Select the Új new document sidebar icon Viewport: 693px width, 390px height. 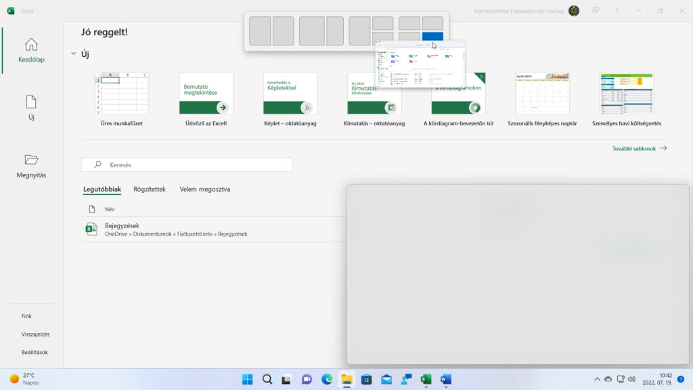31,102
